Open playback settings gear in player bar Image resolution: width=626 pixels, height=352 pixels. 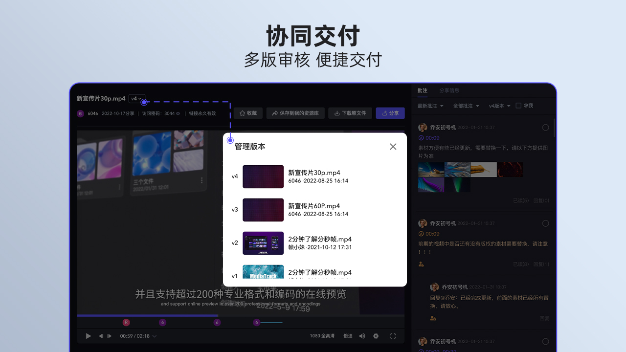[x=376, y=336]
